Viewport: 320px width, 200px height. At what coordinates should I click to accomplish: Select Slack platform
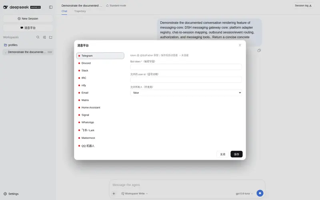pos(100,70)
